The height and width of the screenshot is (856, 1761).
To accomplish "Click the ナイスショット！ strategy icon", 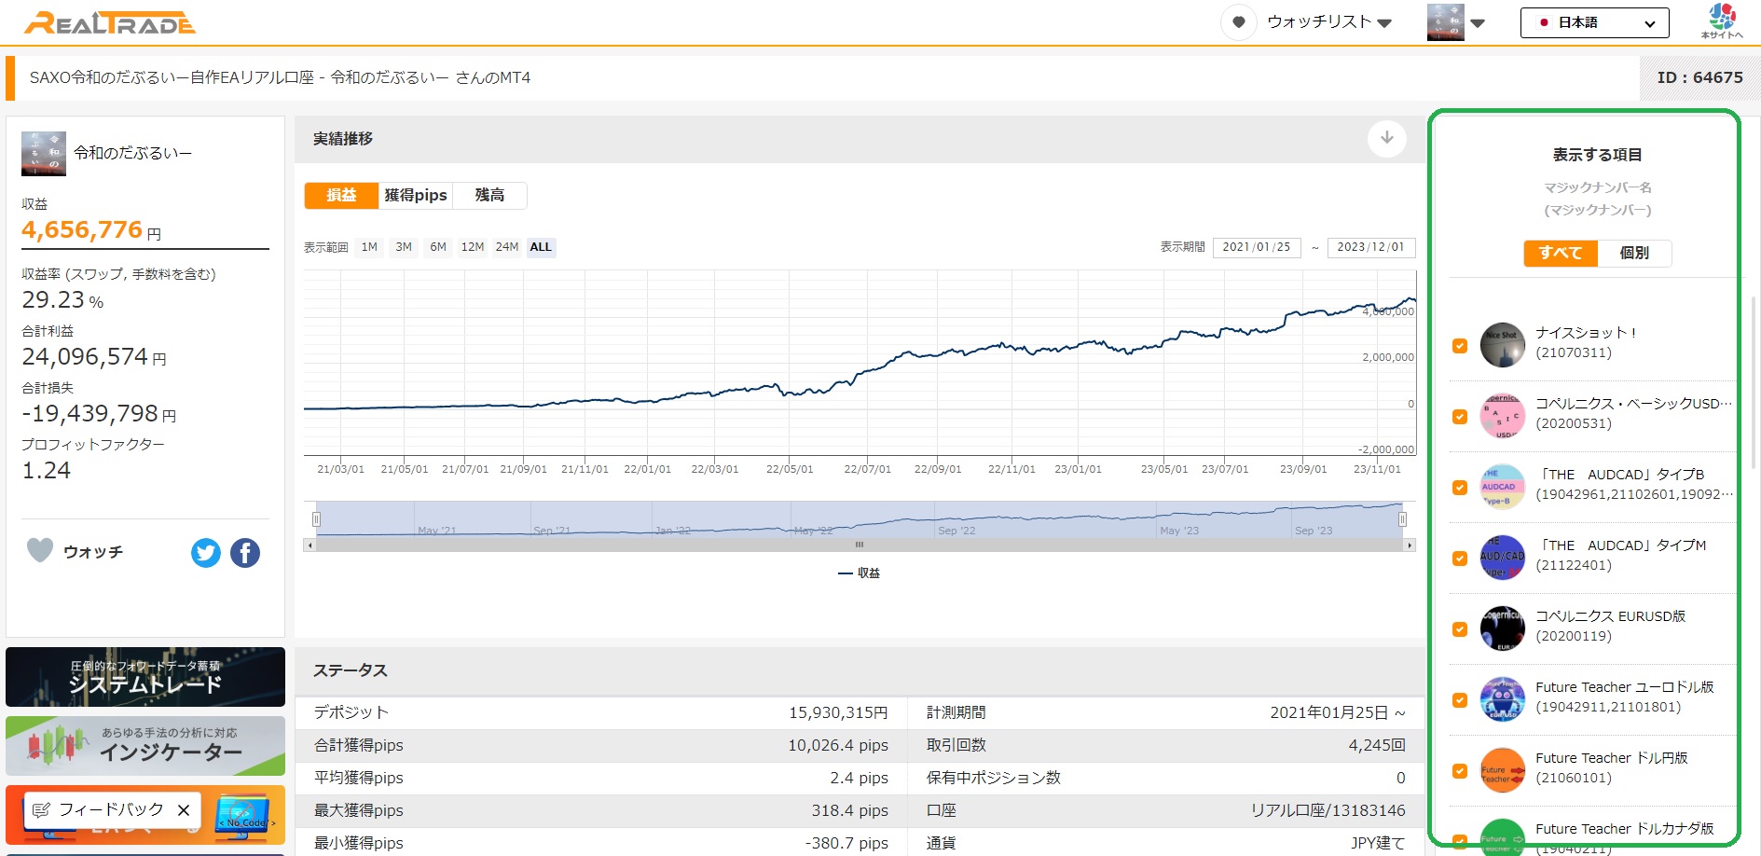I will [1502, 344].
